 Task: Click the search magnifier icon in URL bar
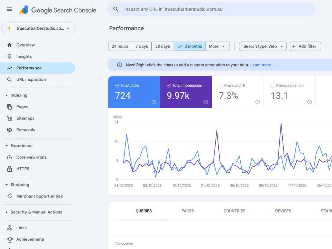(116, 9)
